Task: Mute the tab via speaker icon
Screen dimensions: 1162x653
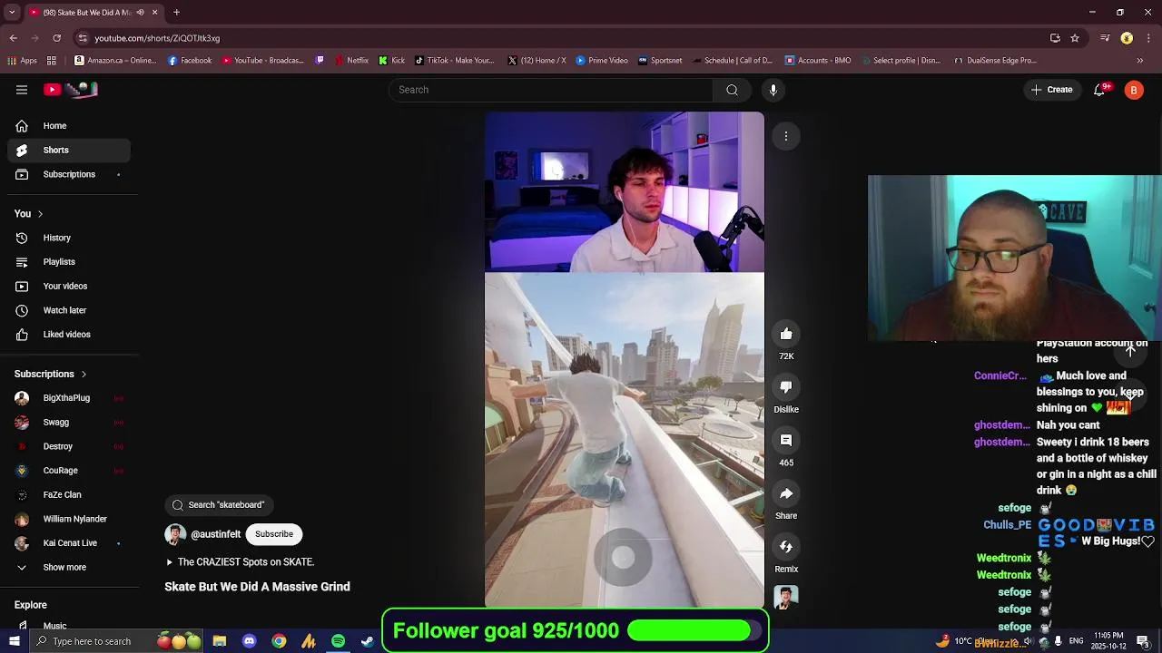Action: pyautogui.click(x=140, y=13)
